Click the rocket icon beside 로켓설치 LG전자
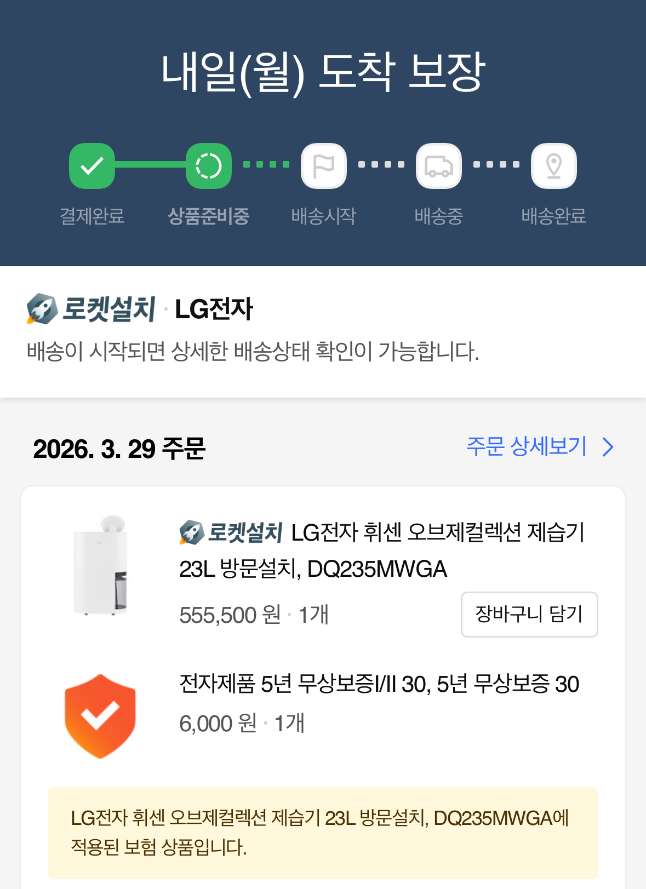 pyautogui.click(x=42, y=309)
